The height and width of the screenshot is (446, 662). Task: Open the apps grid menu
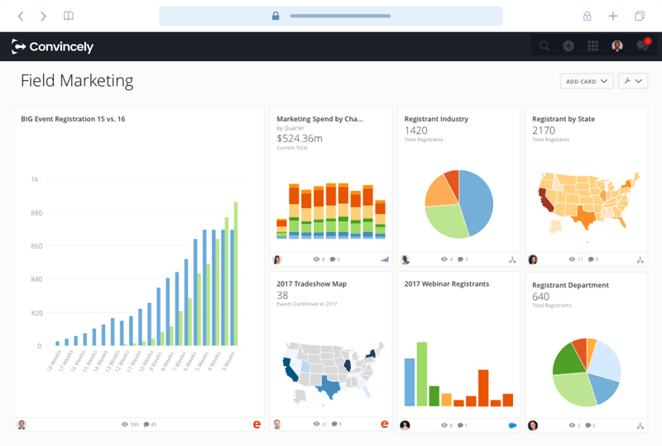coord(592,46)
